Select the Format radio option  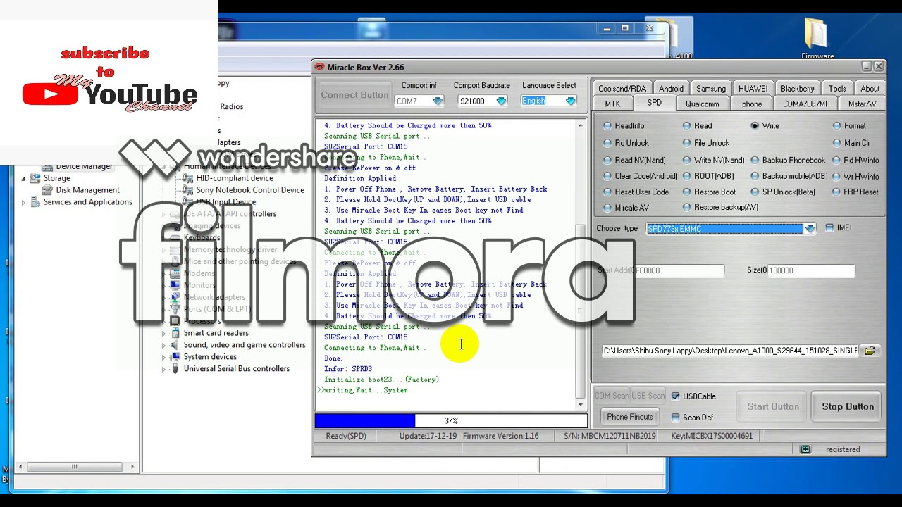(x=836, y=126)
